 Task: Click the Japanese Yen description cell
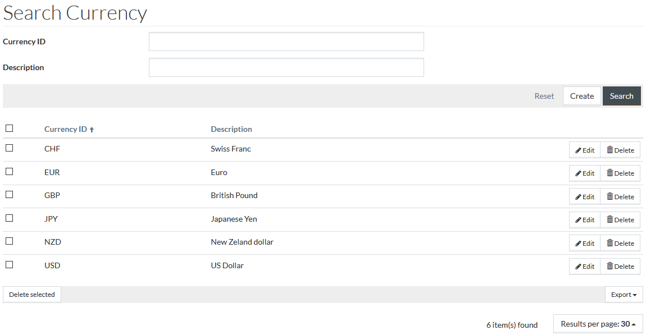click(x=234, y=219)
